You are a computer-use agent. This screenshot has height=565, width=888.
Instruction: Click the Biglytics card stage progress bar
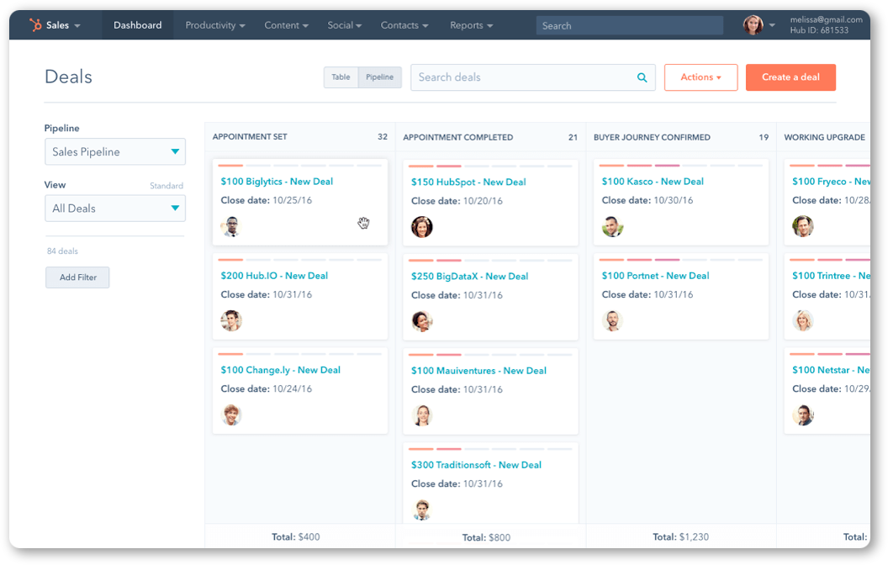(x=300, y=166)
